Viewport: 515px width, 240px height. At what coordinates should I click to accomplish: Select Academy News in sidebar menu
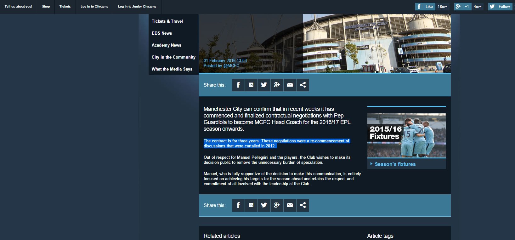click(167, 45)
